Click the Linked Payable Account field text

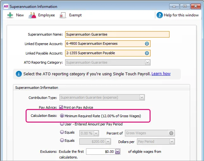tap(90, 53)
